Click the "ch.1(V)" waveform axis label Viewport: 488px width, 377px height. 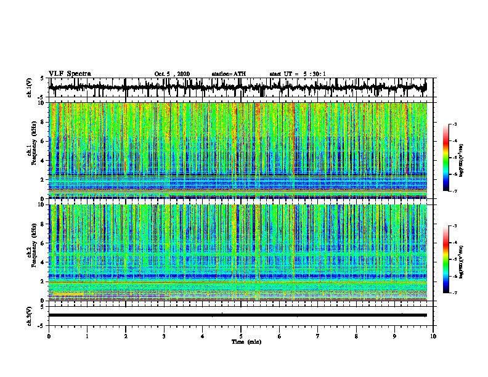coord(30,87)
